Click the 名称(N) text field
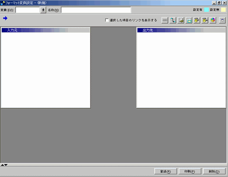Image resolution: width=228 pixels, height=177 pixels. (96, 10)
